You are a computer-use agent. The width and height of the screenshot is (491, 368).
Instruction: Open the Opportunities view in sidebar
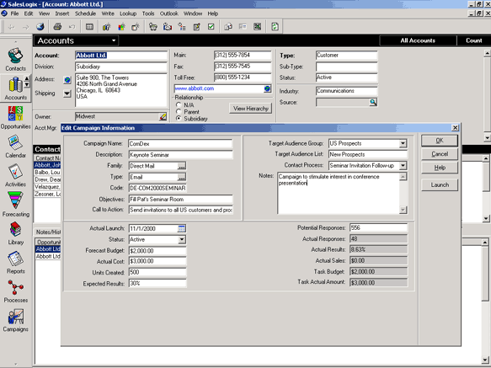click(15, 117)
